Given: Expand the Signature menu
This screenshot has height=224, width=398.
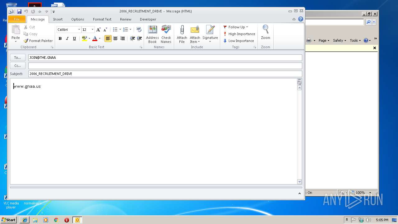Looking at the screenshot, I should 210,42.
